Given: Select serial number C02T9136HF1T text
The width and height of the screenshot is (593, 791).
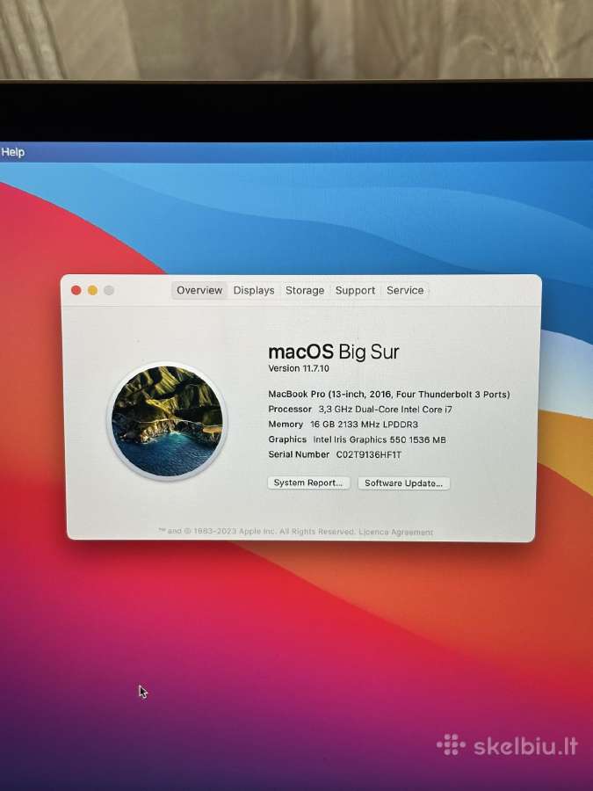Looking at the screenshot, I should (369, 454).
